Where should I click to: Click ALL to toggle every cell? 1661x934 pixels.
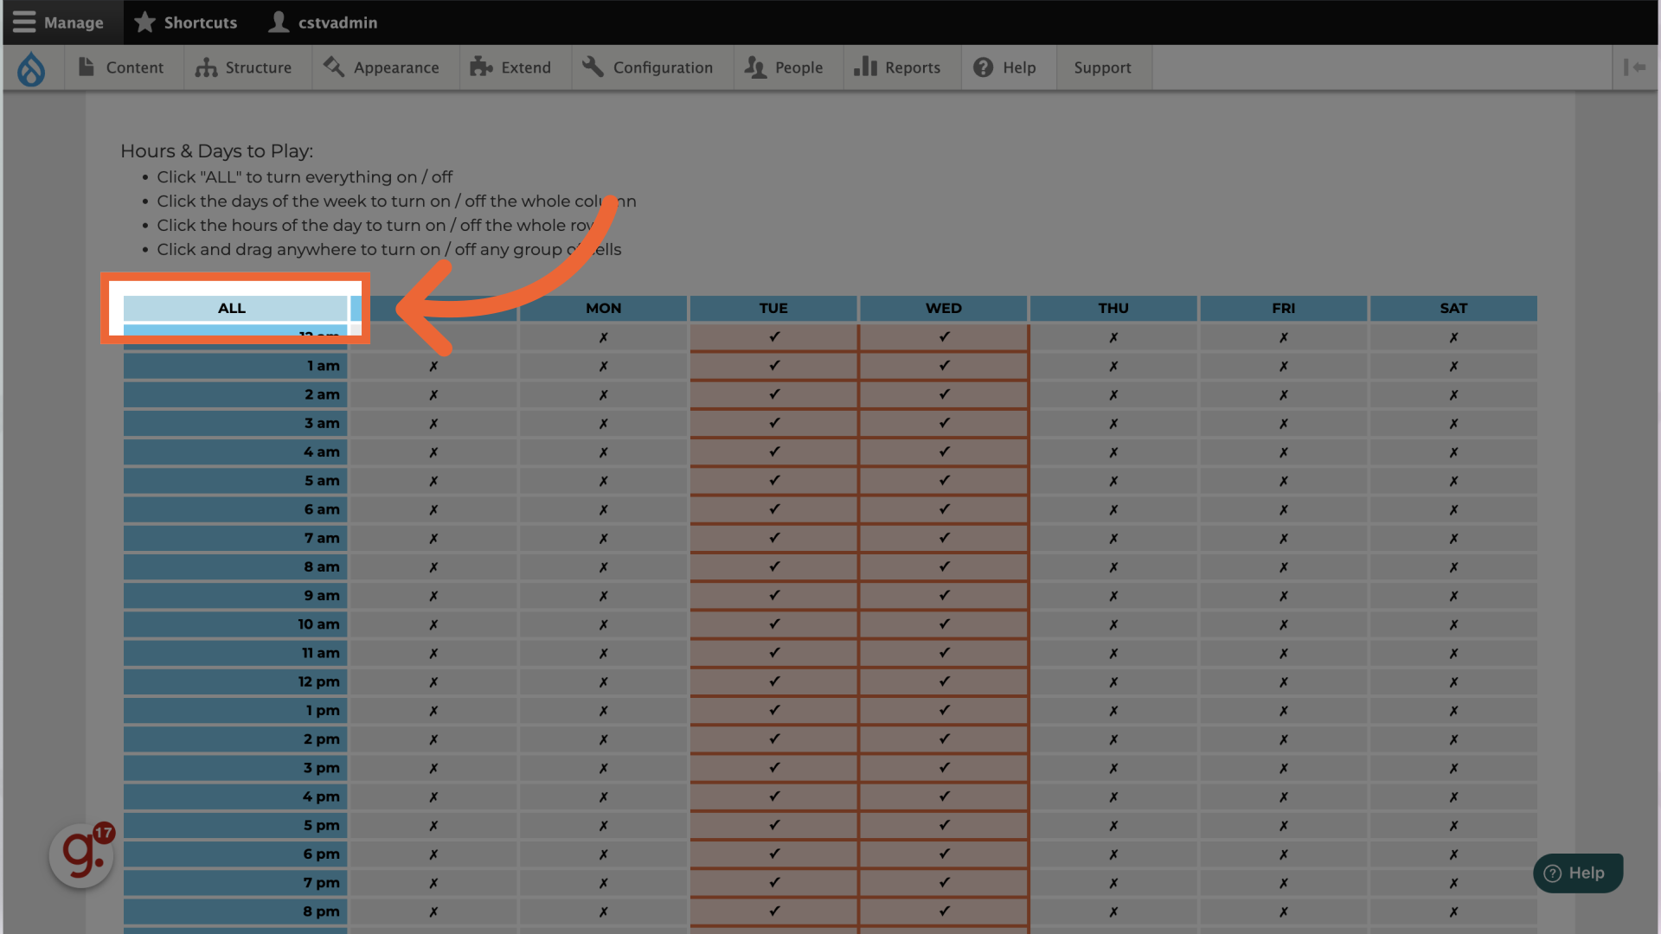point(234,308)
